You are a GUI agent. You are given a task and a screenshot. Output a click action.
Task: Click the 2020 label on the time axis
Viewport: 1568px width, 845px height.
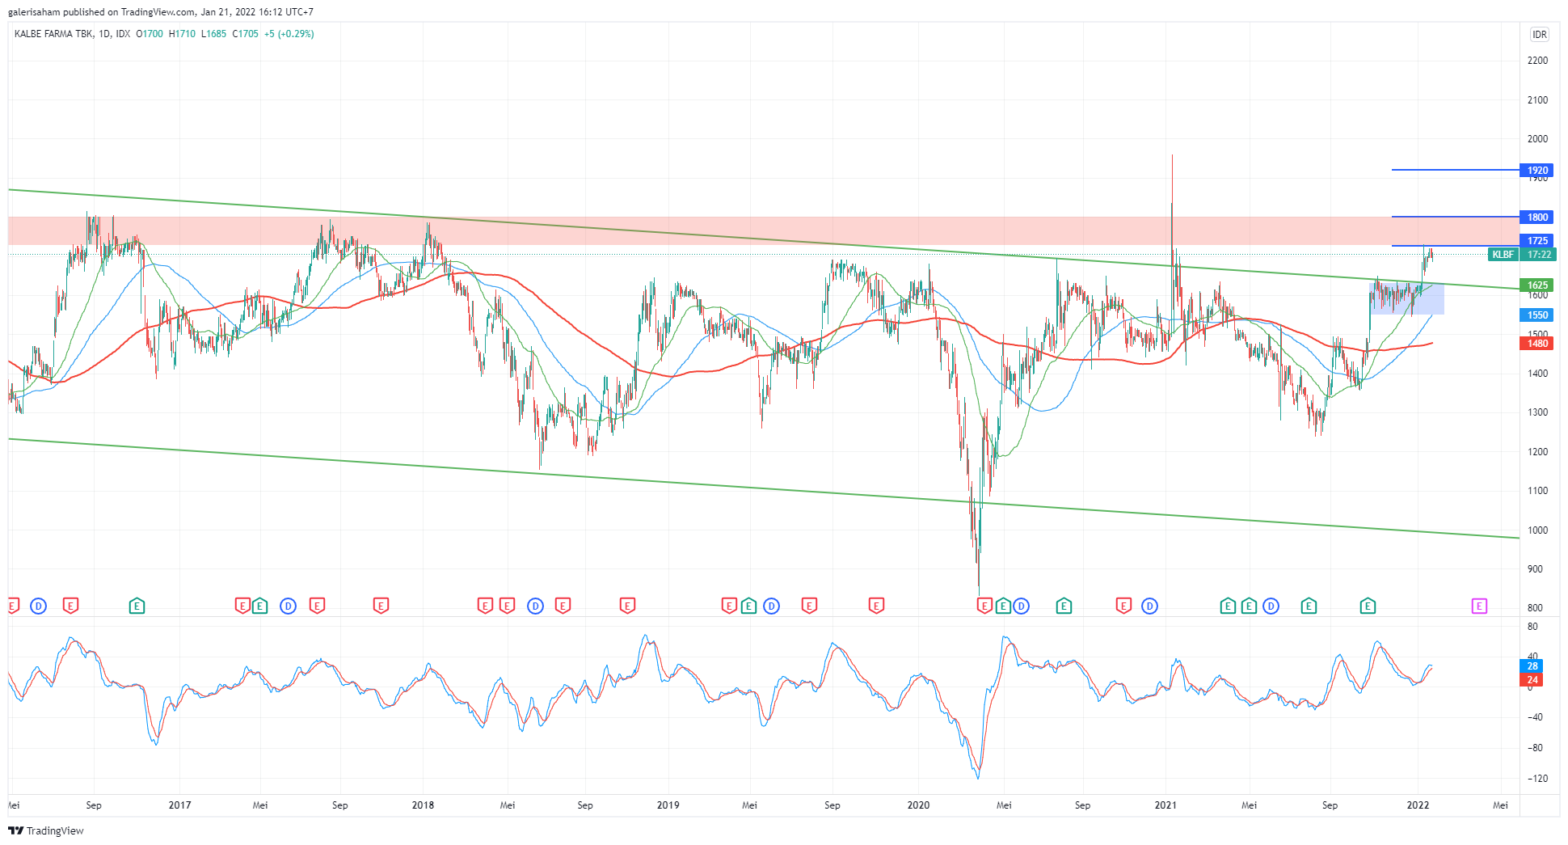[x=918, y=805]
